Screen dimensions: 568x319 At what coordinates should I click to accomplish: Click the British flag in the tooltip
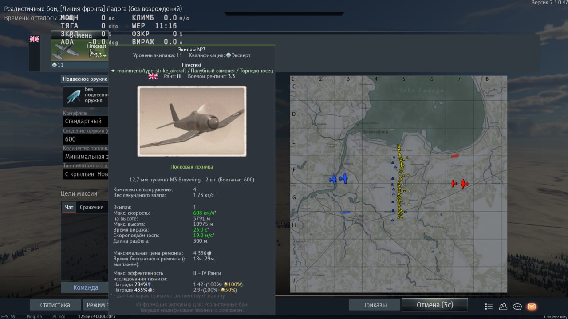153,76
